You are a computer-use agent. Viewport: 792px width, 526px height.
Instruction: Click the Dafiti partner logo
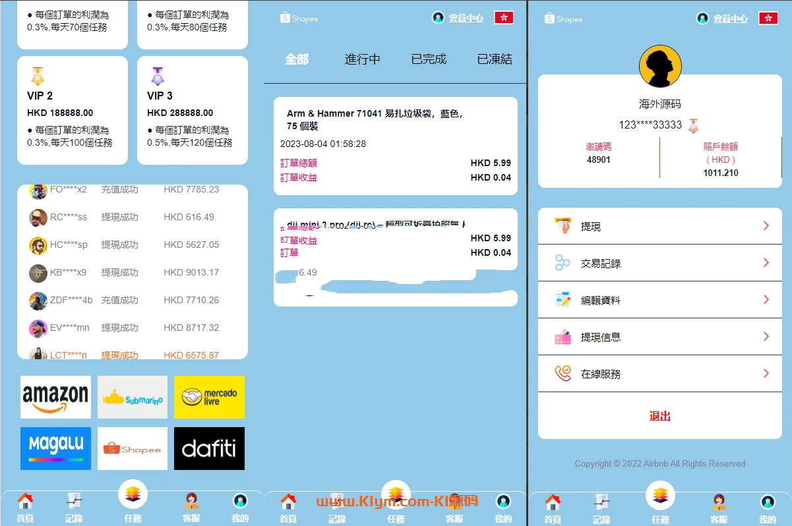click(x=209, y=448)
